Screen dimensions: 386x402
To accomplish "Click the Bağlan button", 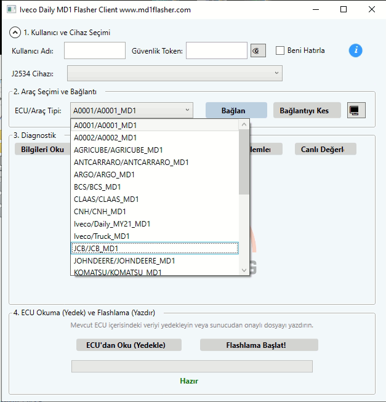I will pyautogui.click(x=236, y=110).
